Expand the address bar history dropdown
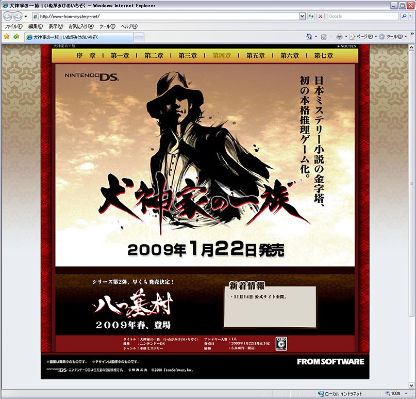The height and width of the screenshot is (399, 416). (302, 17)
